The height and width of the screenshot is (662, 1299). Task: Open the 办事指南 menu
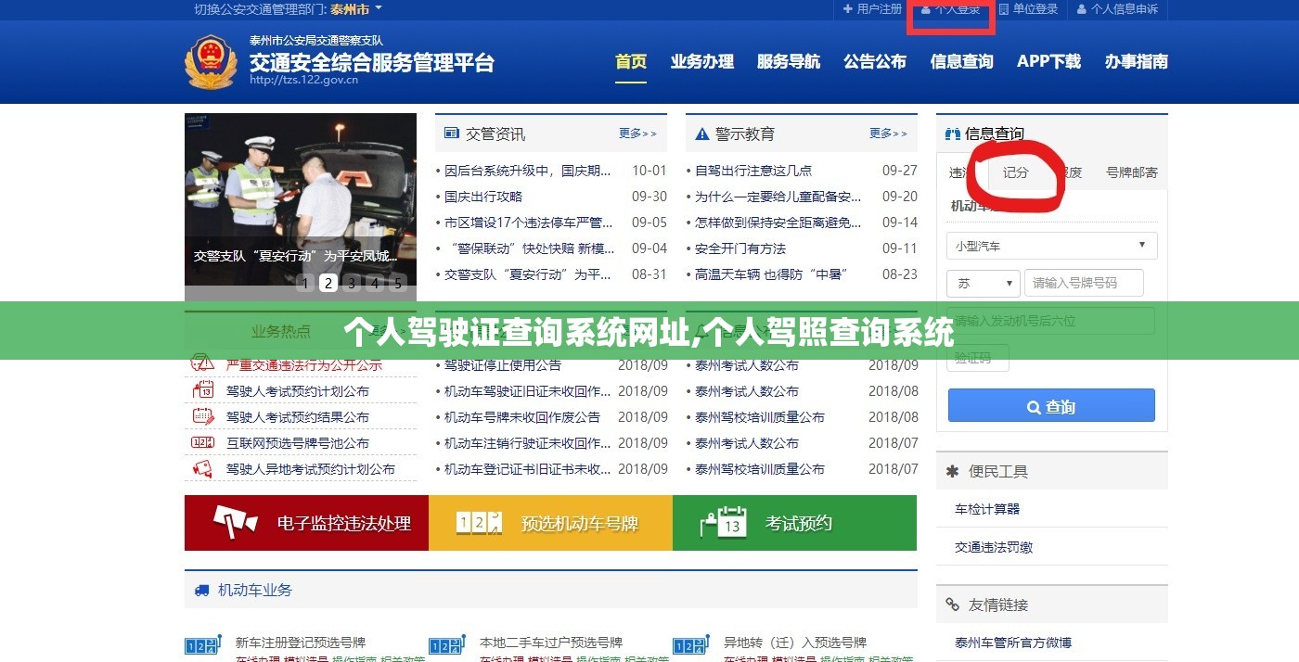(1137, 62)
